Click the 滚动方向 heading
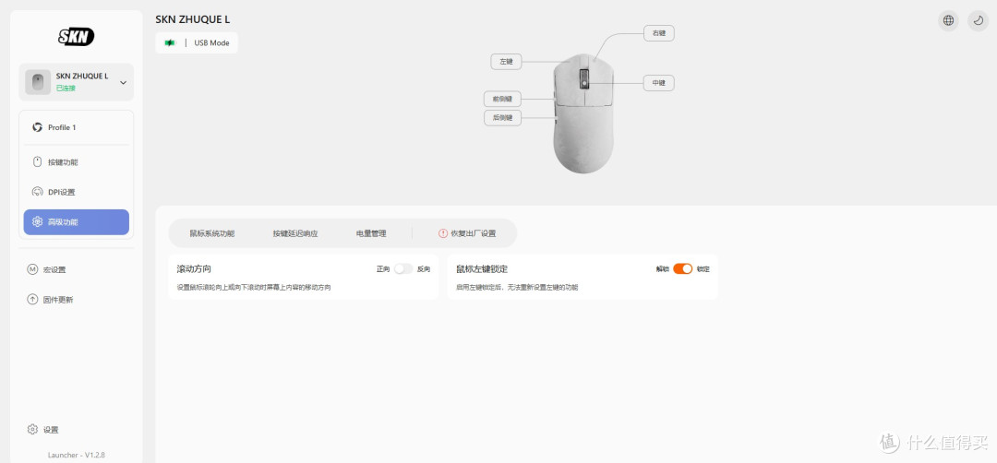 pyautogui.click(x=194, y=269)
